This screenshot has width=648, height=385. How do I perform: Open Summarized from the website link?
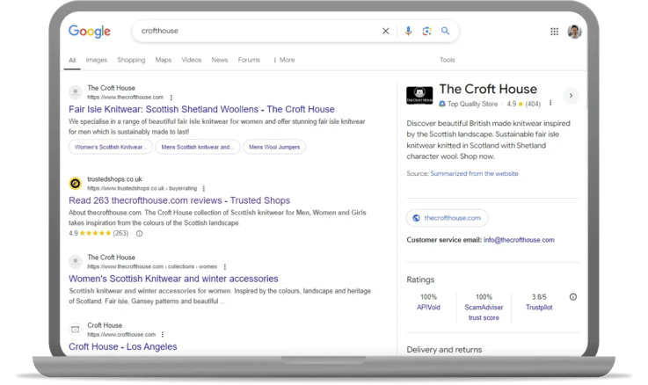tap(474, 174)
